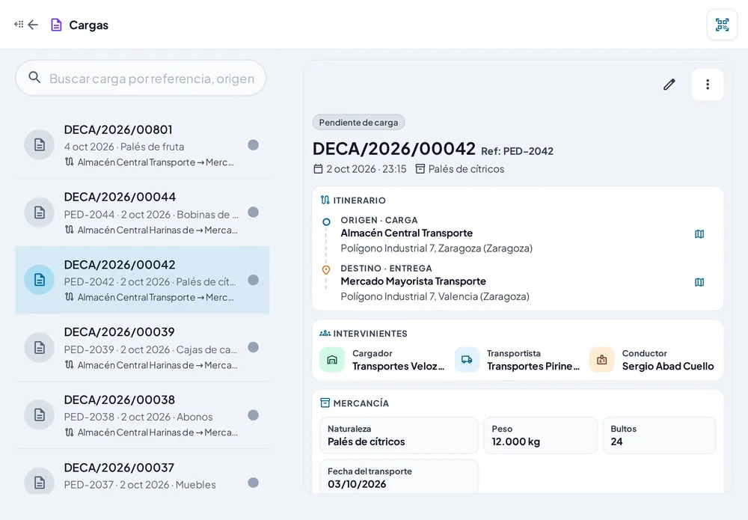The width and height of the screenshot is (748, 520).
Task: Click status dot of DECA/2026/00801
Action: pyautogui.click(x=254, y=145)
